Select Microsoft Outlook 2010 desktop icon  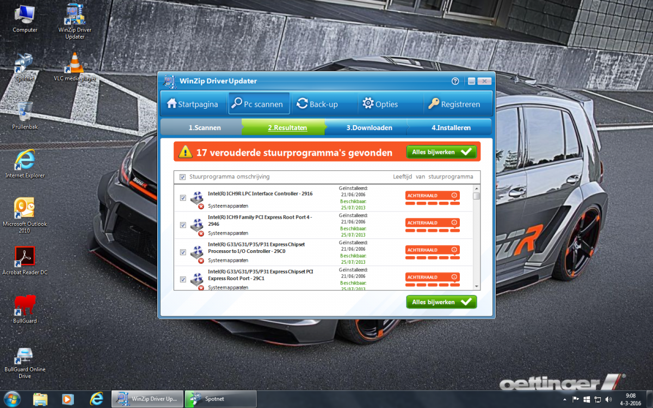click(x=25, y=216)
